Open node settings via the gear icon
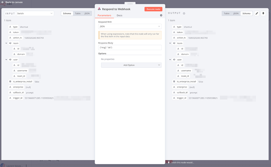Screen dimensions: 271x167 [161, 15]
